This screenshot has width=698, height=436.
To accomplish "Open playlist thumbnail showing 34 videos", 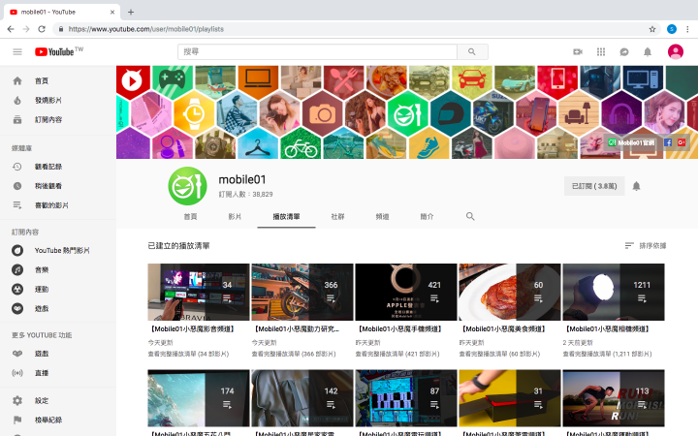I will (199, 292).
